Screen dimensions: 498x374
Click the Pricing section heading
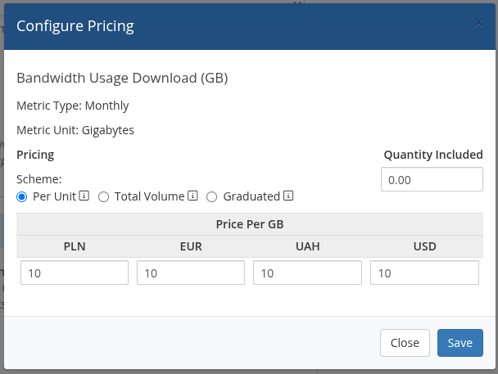[x=35, y=155]
